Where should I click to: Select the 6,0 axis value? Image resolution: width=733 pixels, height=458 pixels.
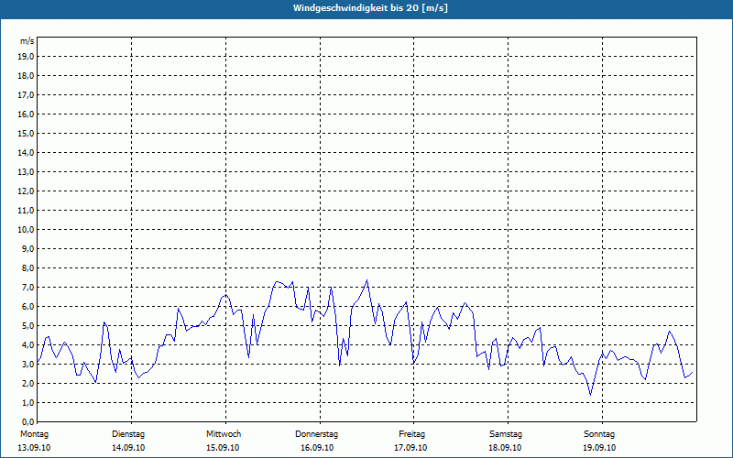[x=27, y=307]
